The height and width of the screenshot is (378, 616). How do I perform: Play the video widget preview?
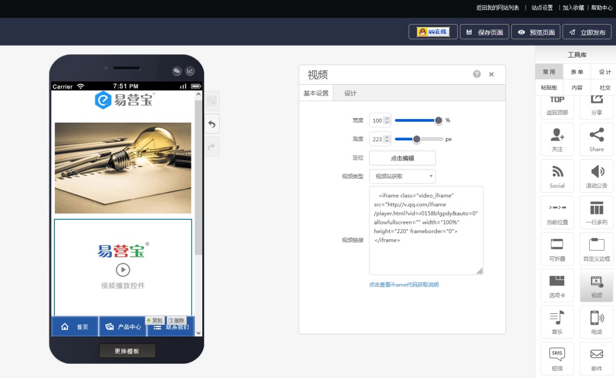coord(123,270)
